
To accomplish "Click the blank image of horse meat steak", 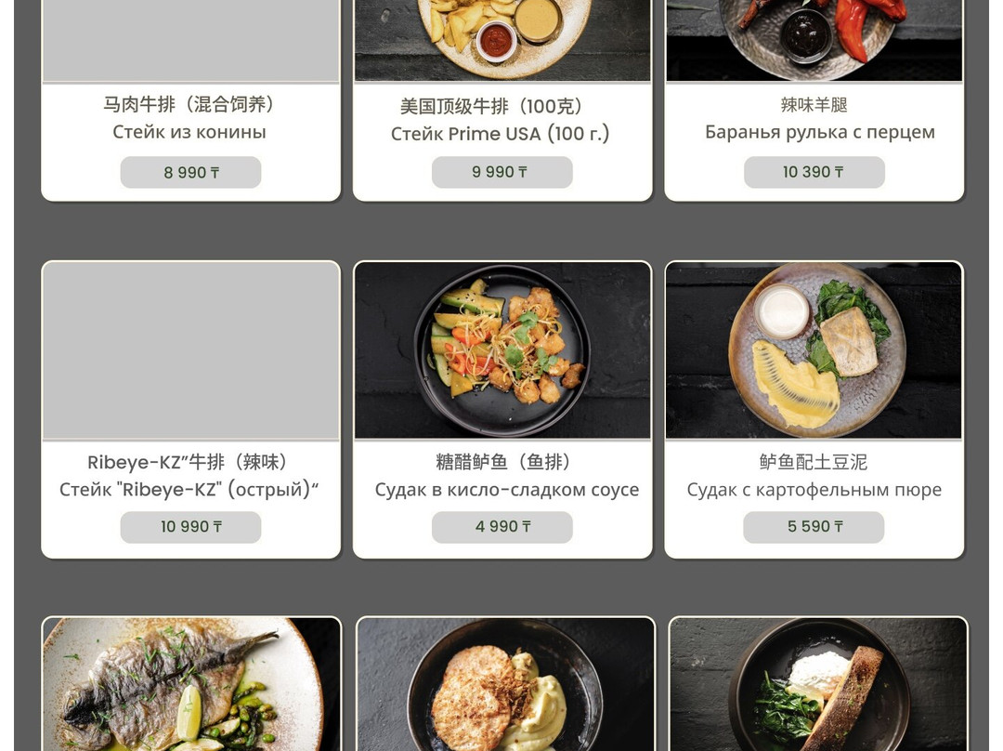I will (190, 40).
